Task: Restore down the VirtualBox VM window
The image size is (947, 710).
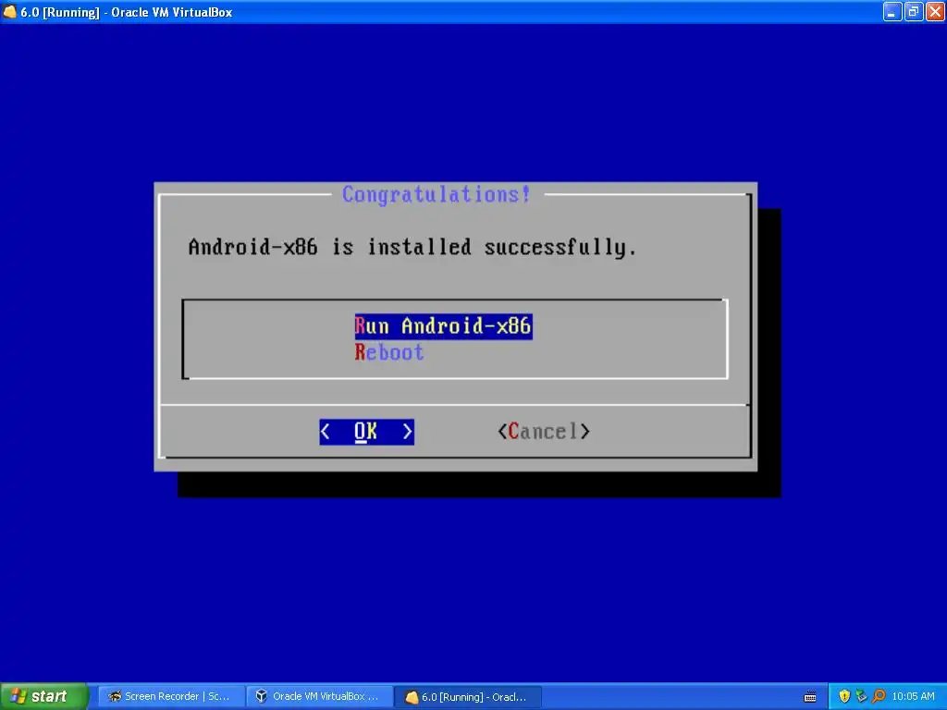Action: tap(914, 11)
